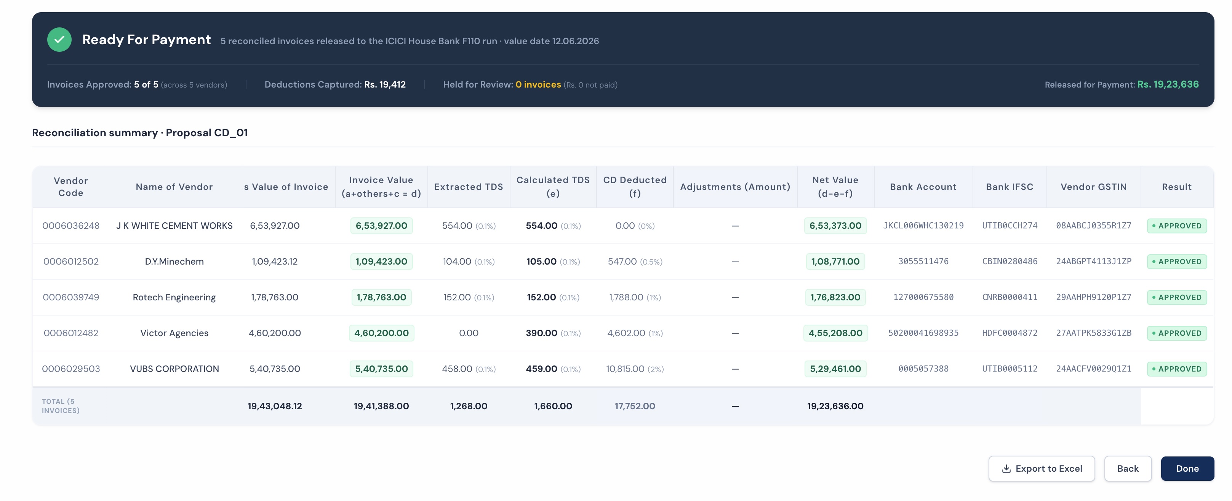Click the green checkmark Ready For Payment icon

coord(59,40)
